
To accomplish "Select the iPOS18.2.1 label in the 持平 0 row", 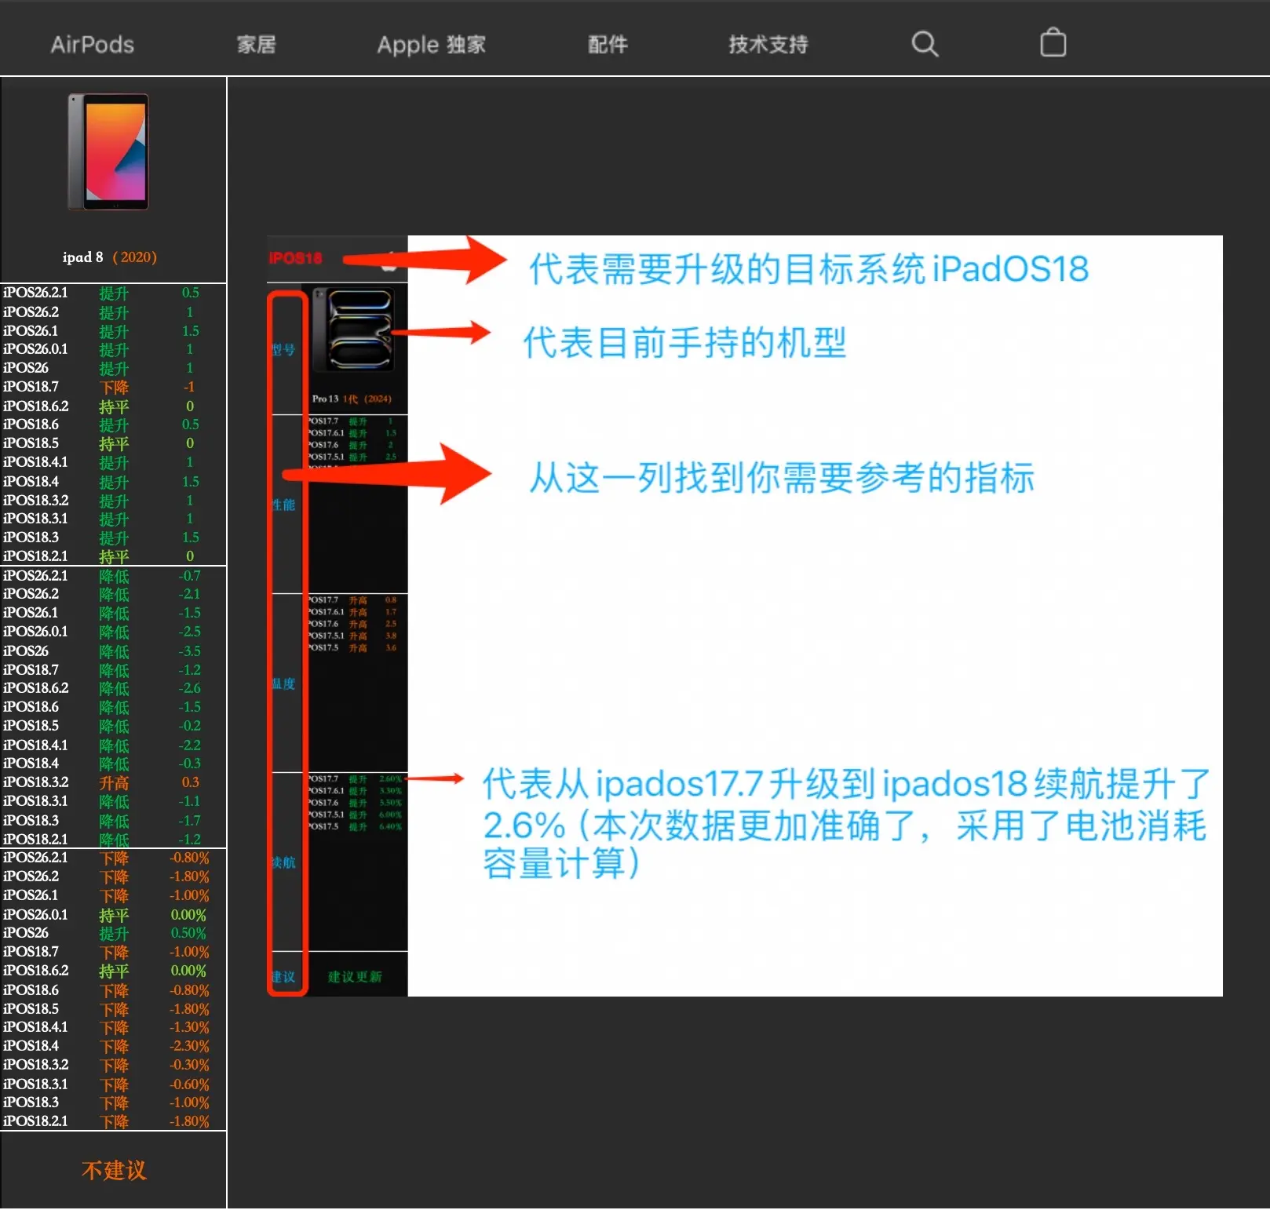I will click(x=35, y=556).
